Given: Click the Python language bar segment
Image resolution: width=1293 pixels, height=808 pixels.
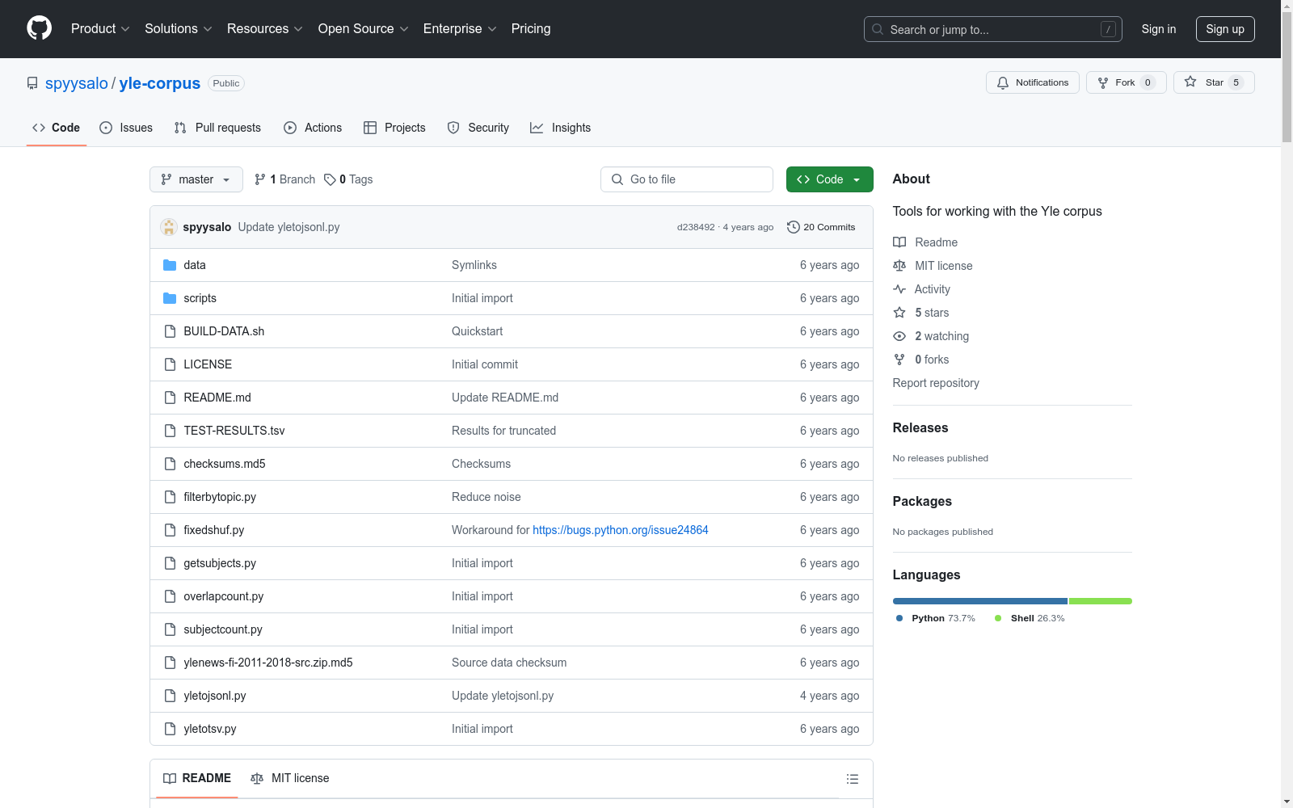Looking at the screenshot, I should click(980, 601).
